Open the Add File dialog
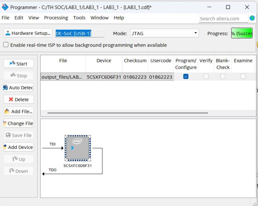The height and width of the screenshot is (206, 258). (19, 111)
